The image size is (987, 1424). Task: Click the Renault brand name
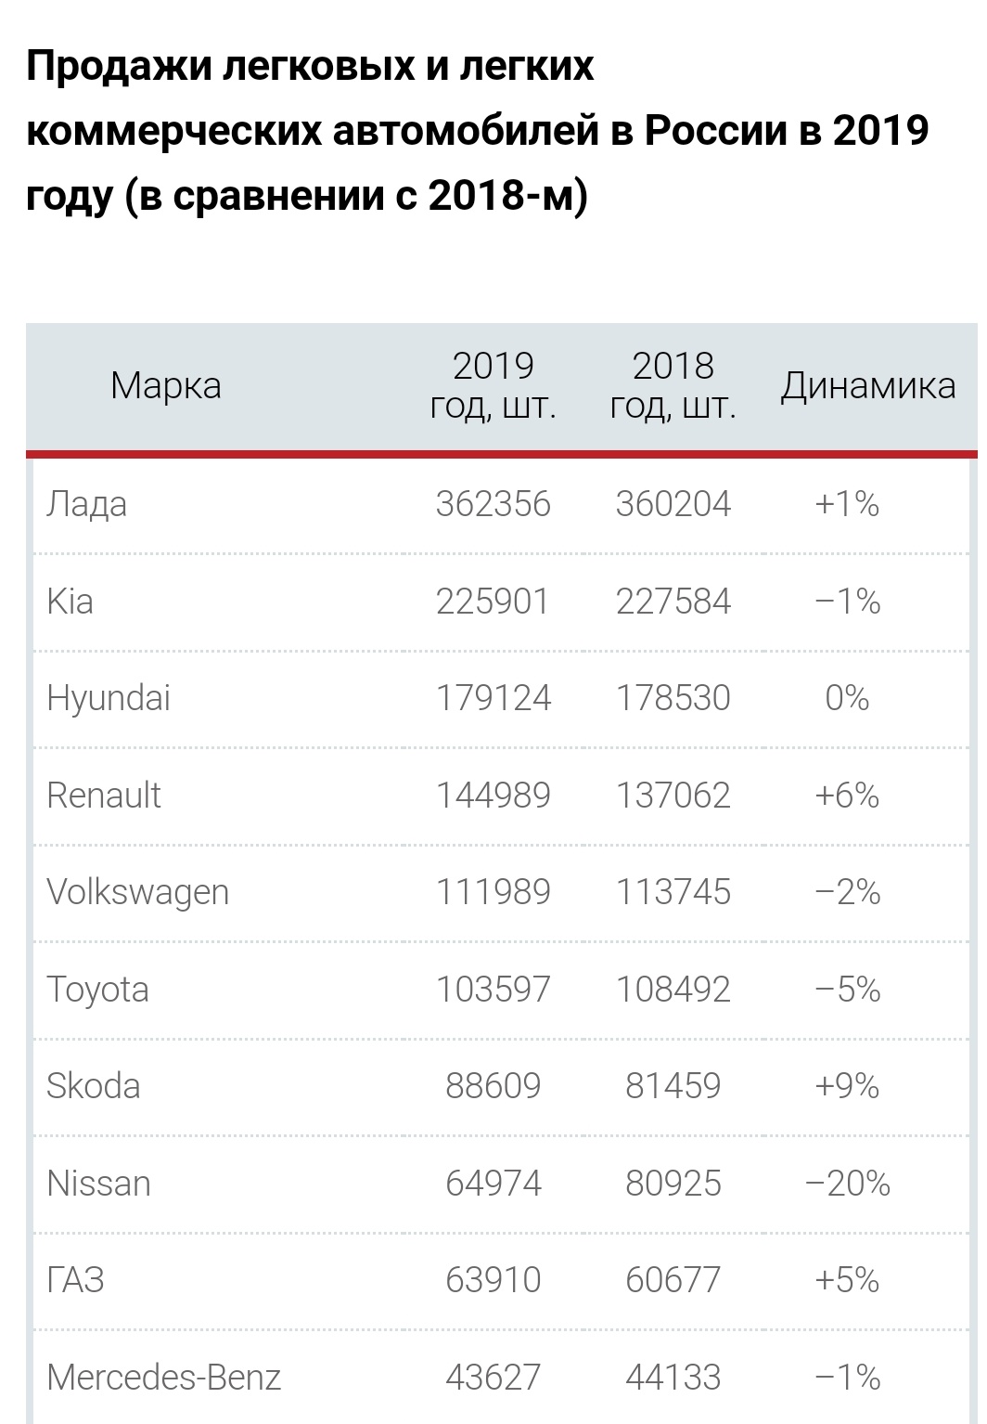104,796
